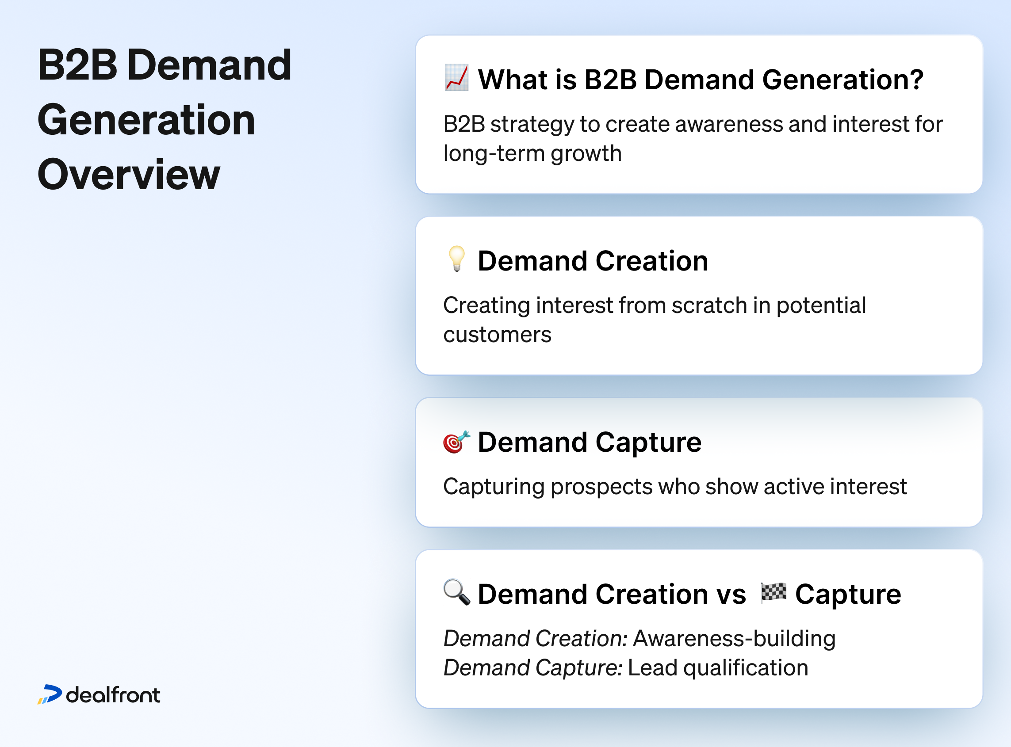Click the Dealfront arrow logo mark
The image size is (1011, 747).
50,694
